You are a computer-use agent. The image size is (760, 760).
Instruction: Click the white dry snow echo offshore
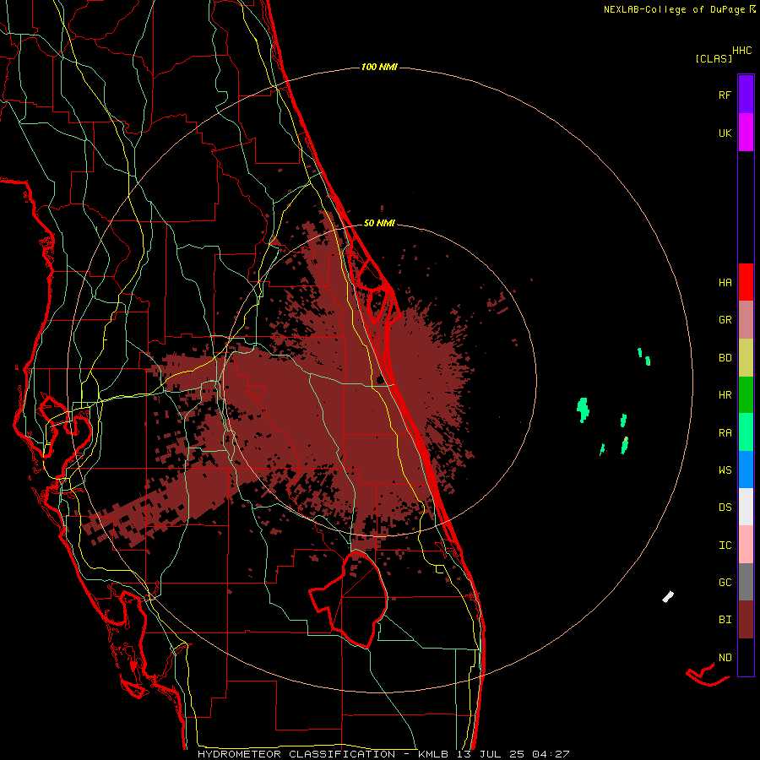pyautogui.click(x=668, y=597)
